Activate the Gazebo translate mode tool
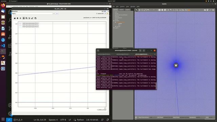217x122 pixels. coord(139,10)
